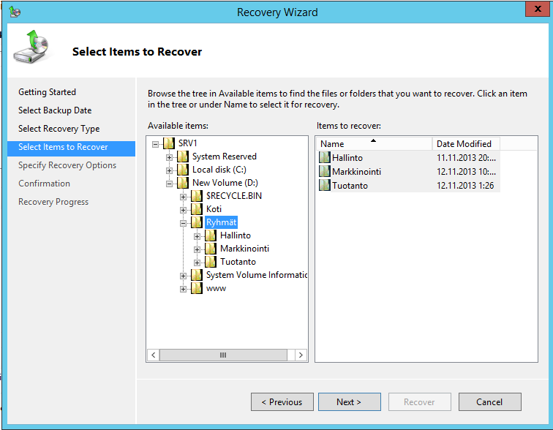Screen dimensions: 553x430
Task: Click the Local disk (C:) folder icon
Action: (183, 170)
